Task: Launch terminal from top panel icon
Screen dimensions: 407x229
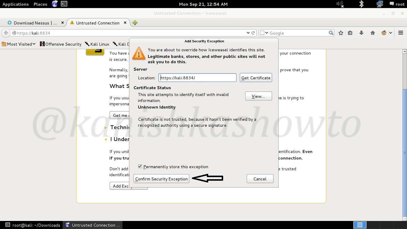Action: [64, 4]
